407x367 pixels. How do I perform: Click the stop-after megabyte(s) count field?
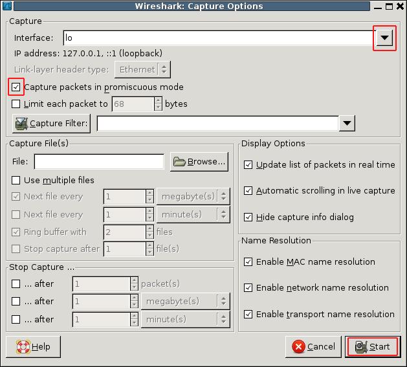click(102, 301)
